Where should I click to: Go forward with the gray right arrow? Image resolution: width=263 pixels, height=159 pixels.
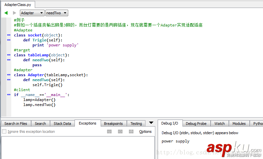15,13
